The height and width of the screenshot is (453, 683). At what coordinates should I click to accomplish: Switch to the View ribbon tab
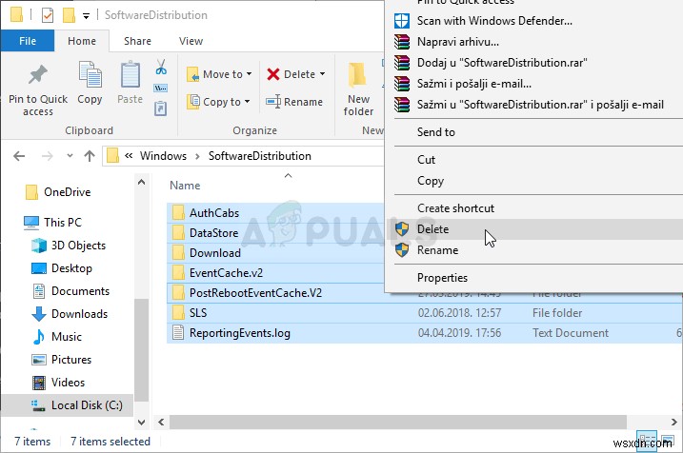pyautogui.click(x=191, y=41)
